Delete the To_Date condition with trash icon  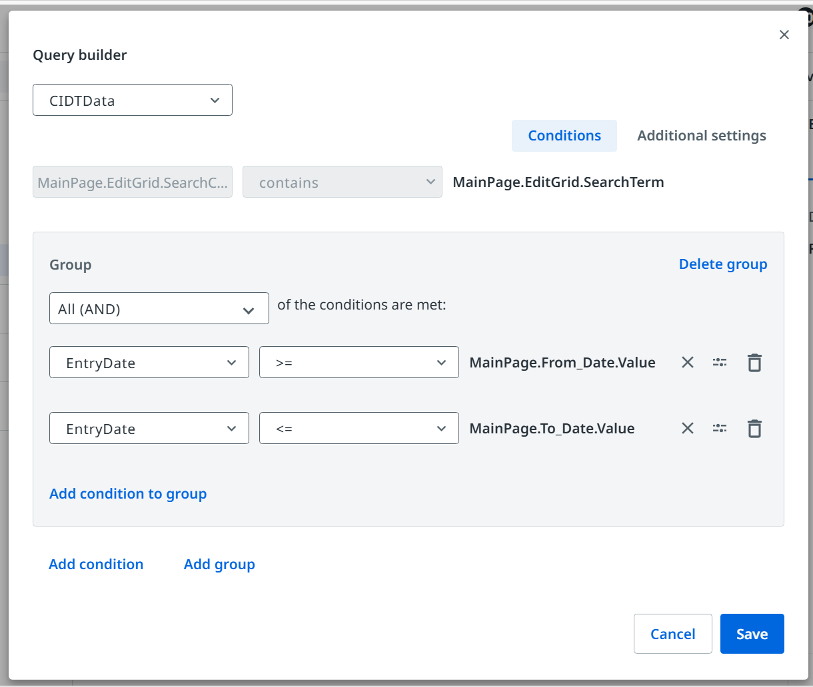[x=754, y=429]
